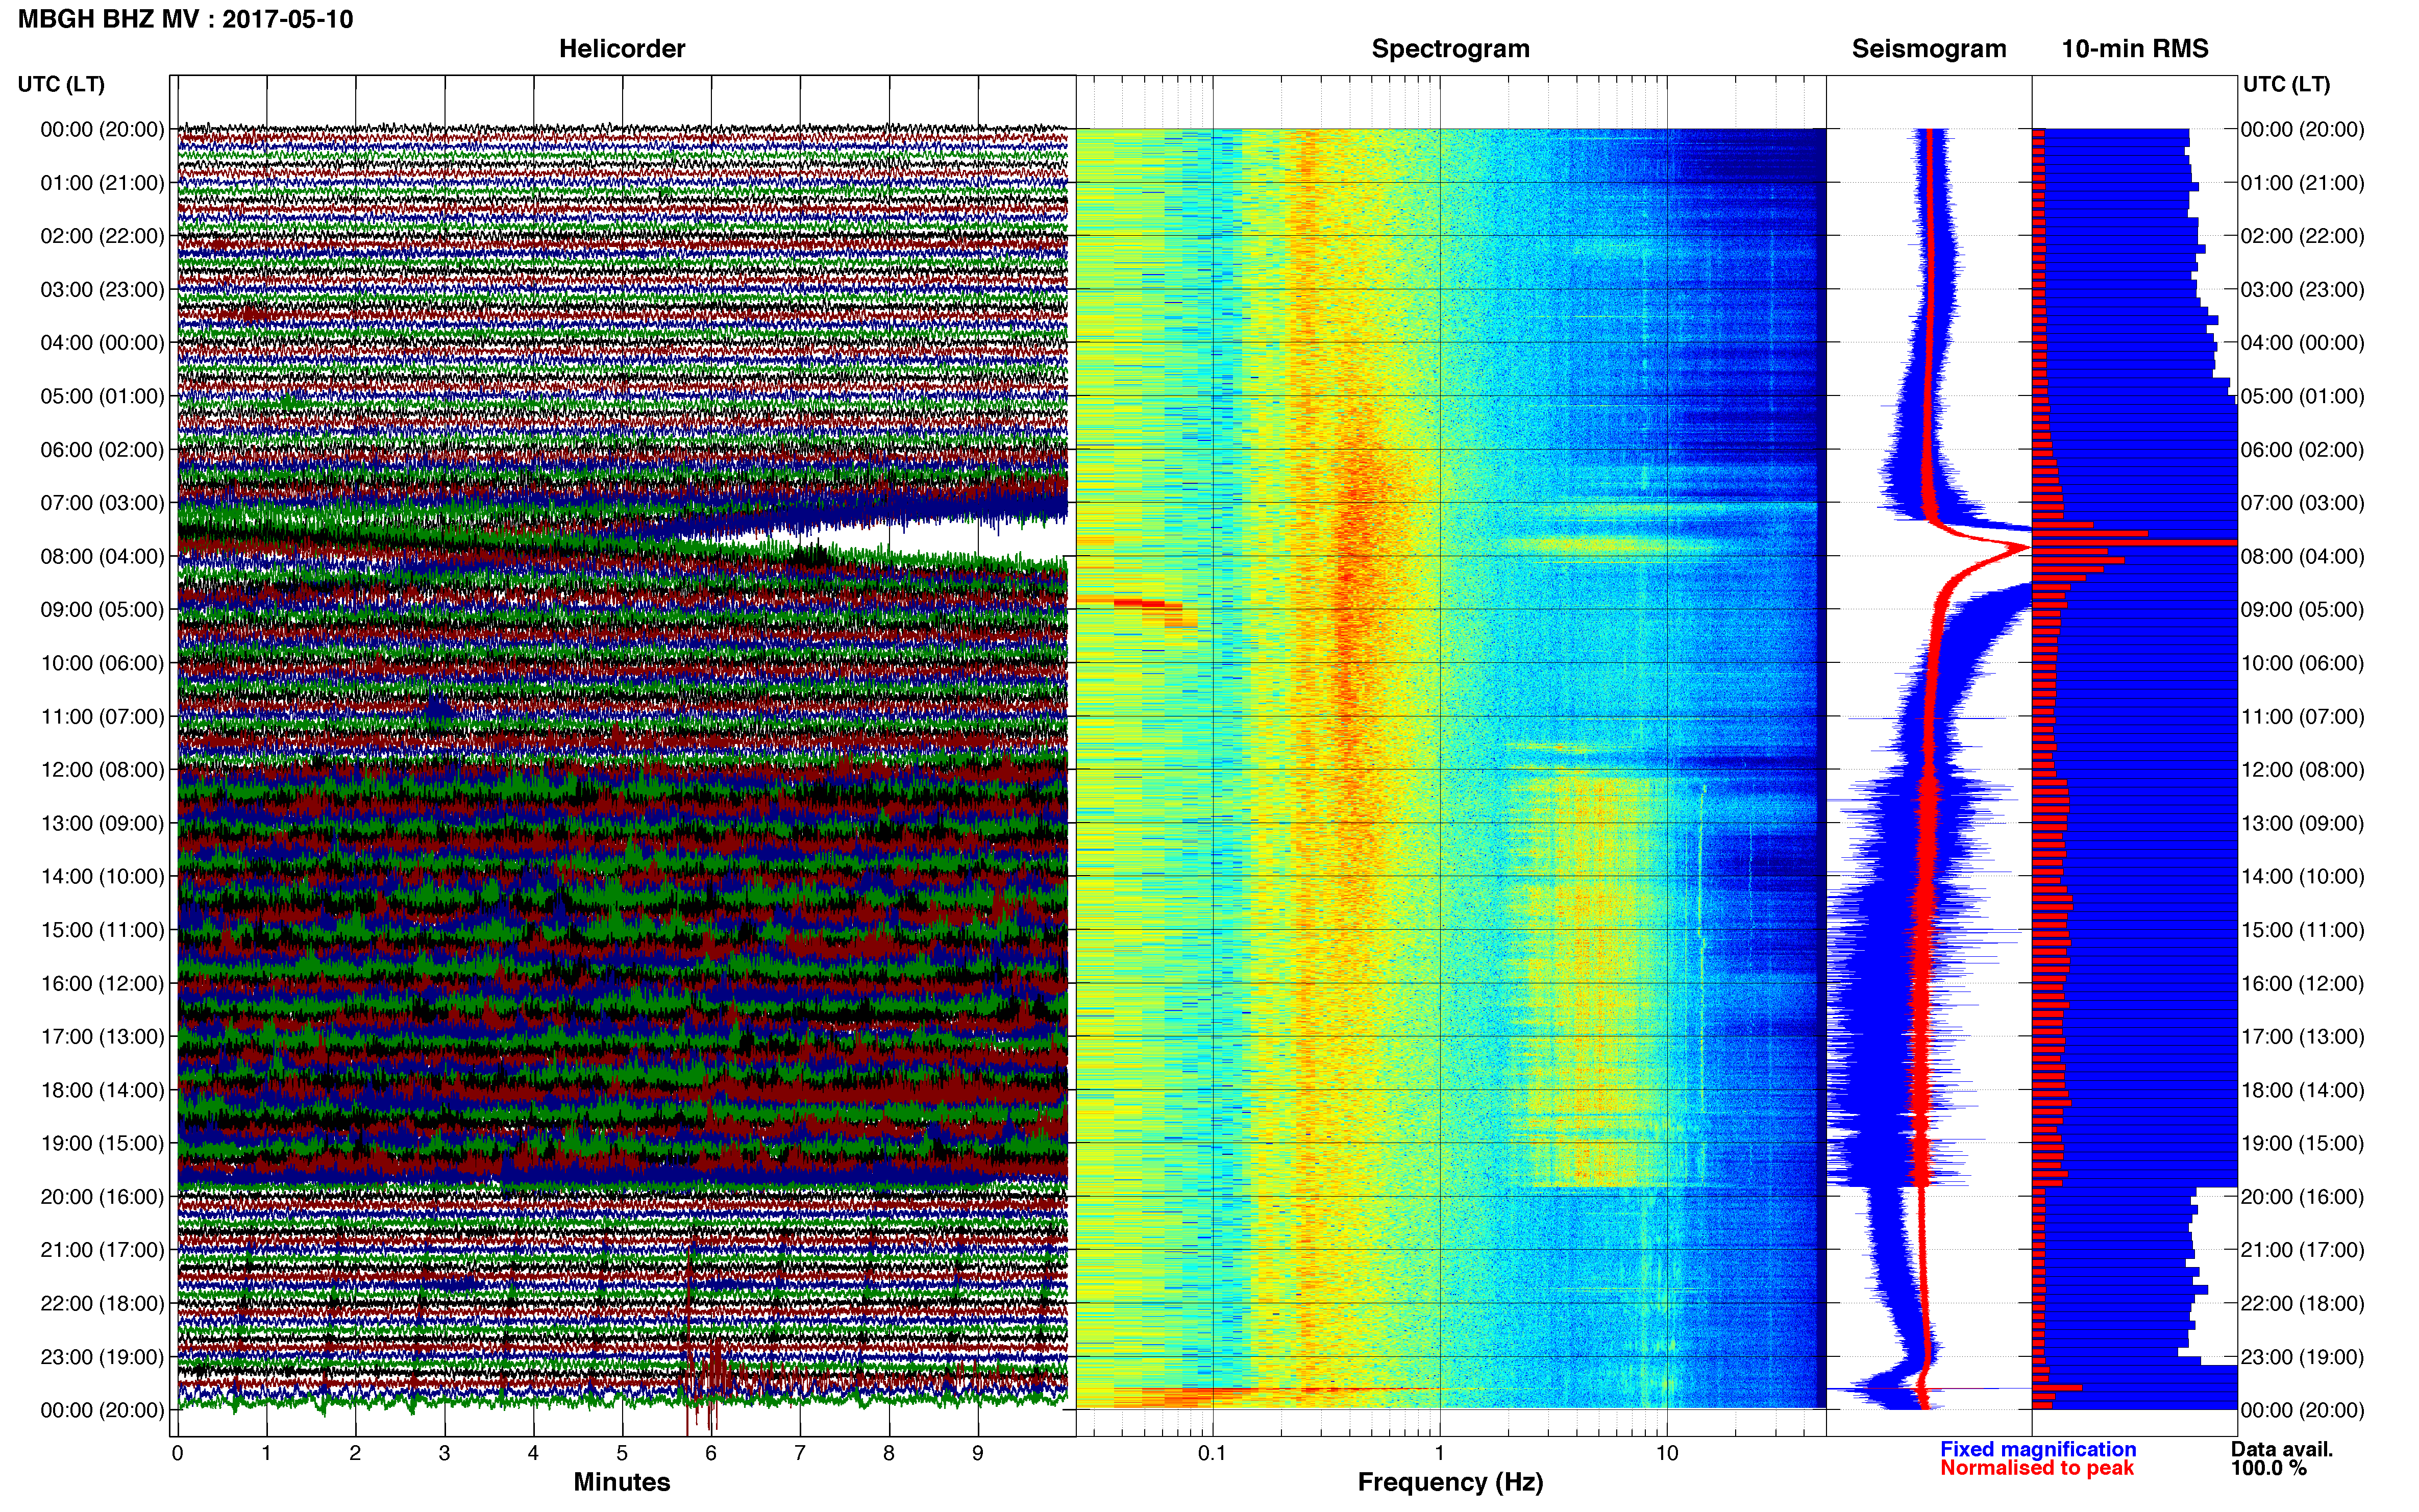Click the left 07:00 (03:00) time label
The width and height of the screenshot is (2419, 1512).
pyautogui.click(x=102, y=503)
